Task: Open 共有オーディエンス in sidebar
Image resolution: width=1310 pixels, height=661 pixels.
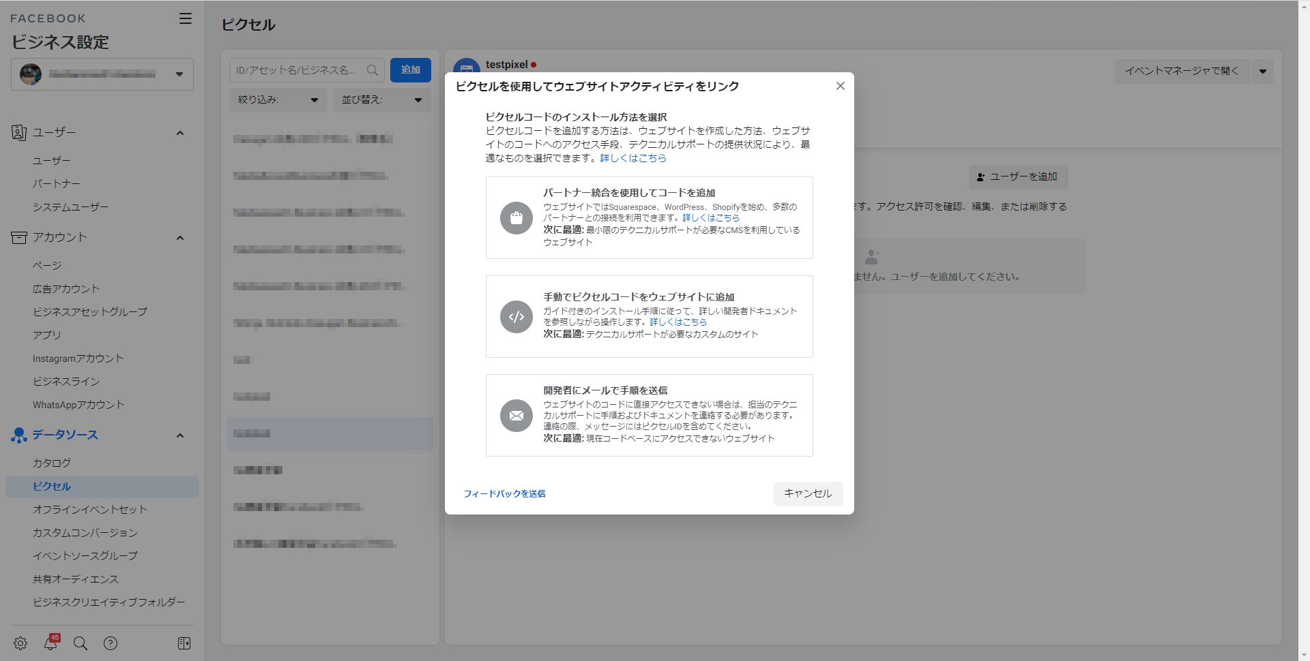Action: tap(76, 579)
